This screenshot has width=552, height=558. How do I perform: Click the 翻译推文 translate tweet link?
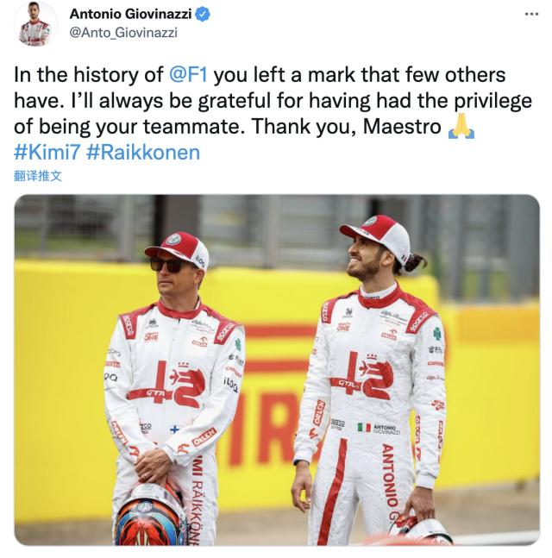click(x=38, y=176)
